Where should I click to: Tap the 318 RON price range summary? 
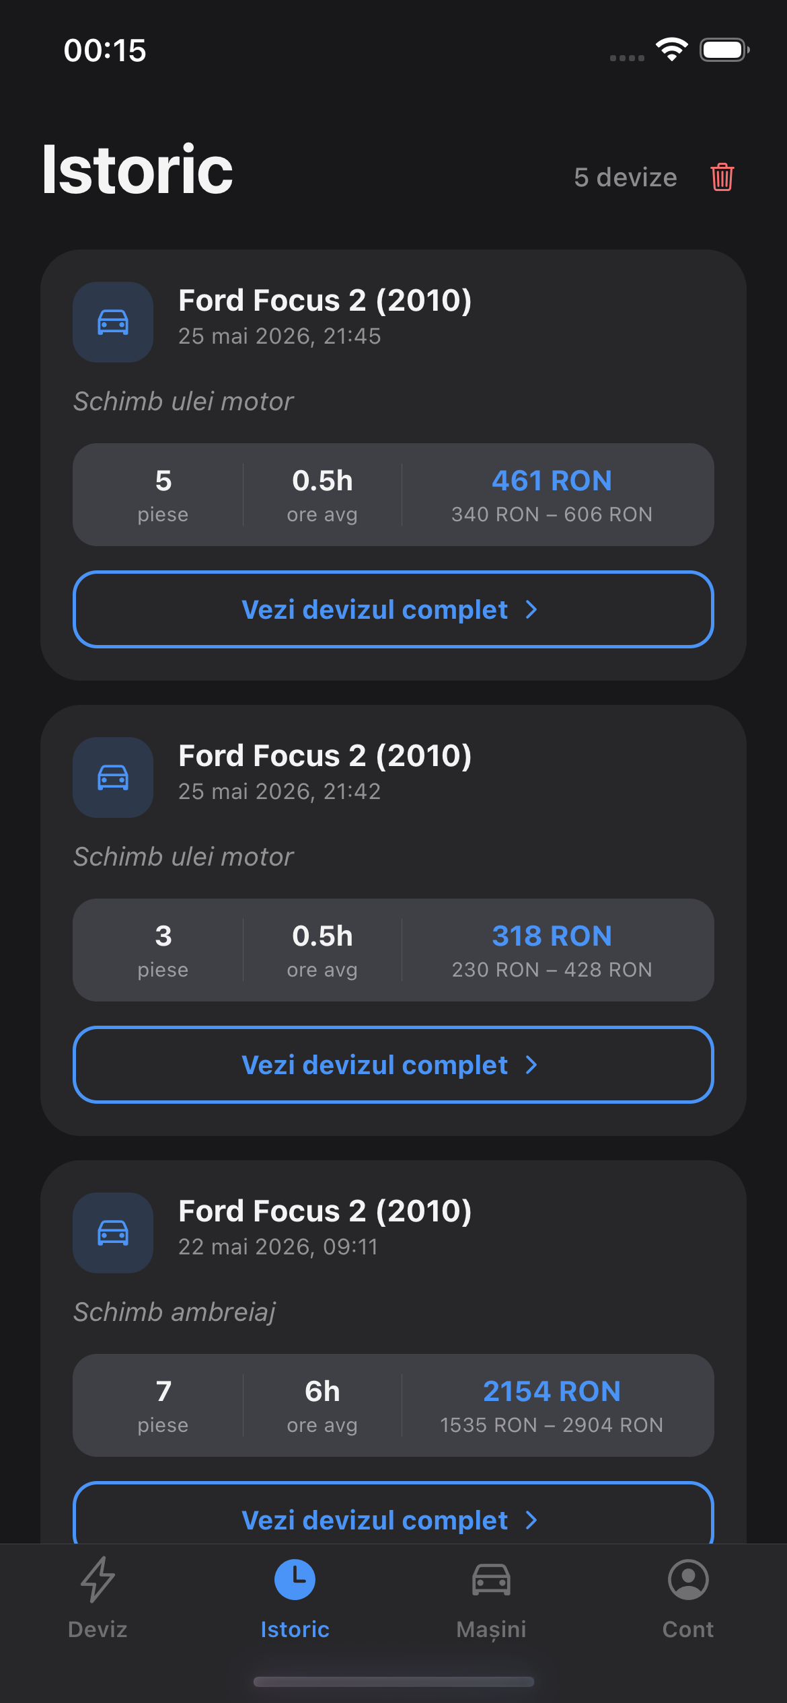[x=552, y=969]
